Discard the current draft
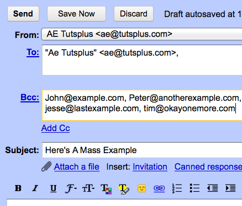The image size is (242, 206). (134, 14)
